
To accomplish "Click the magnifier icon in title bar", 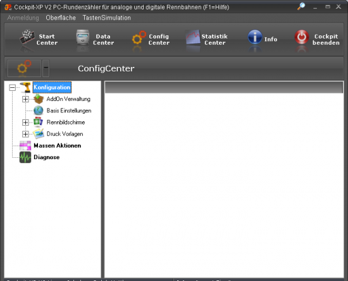I will [x=301, y=6].
